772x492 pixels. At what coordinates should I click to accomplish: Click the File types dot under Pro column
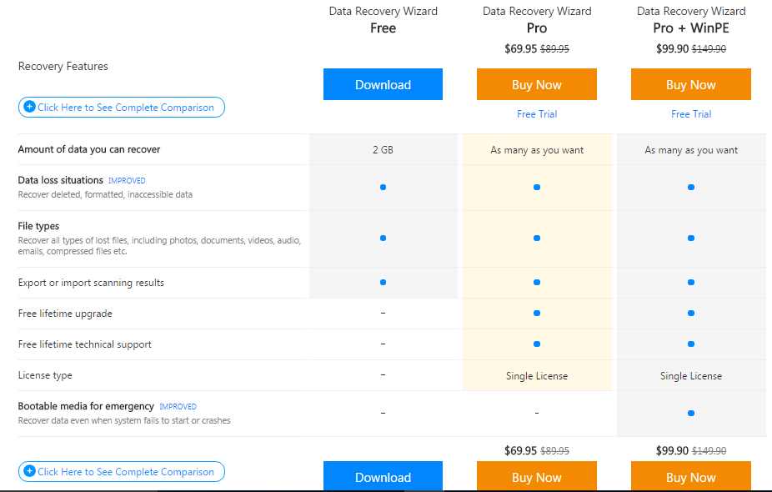pyautogui.click(x=537, y=238)
